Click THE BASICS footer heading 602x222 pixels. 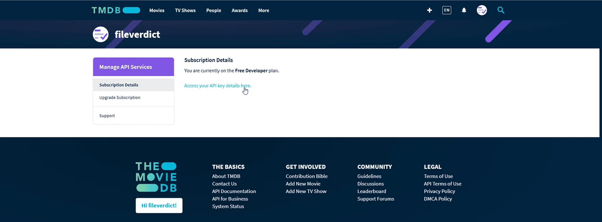click(x=228, y=167)
